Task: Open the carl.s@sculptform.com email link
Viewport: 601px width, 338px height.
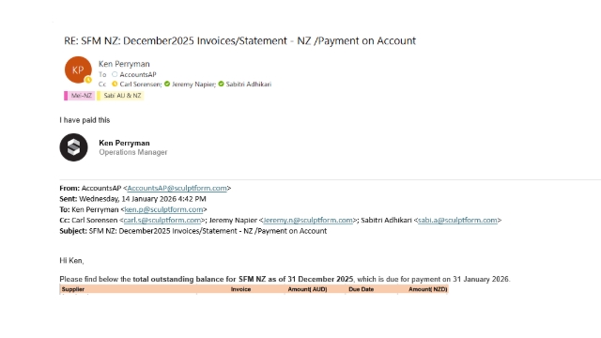Action: (162, 221)
